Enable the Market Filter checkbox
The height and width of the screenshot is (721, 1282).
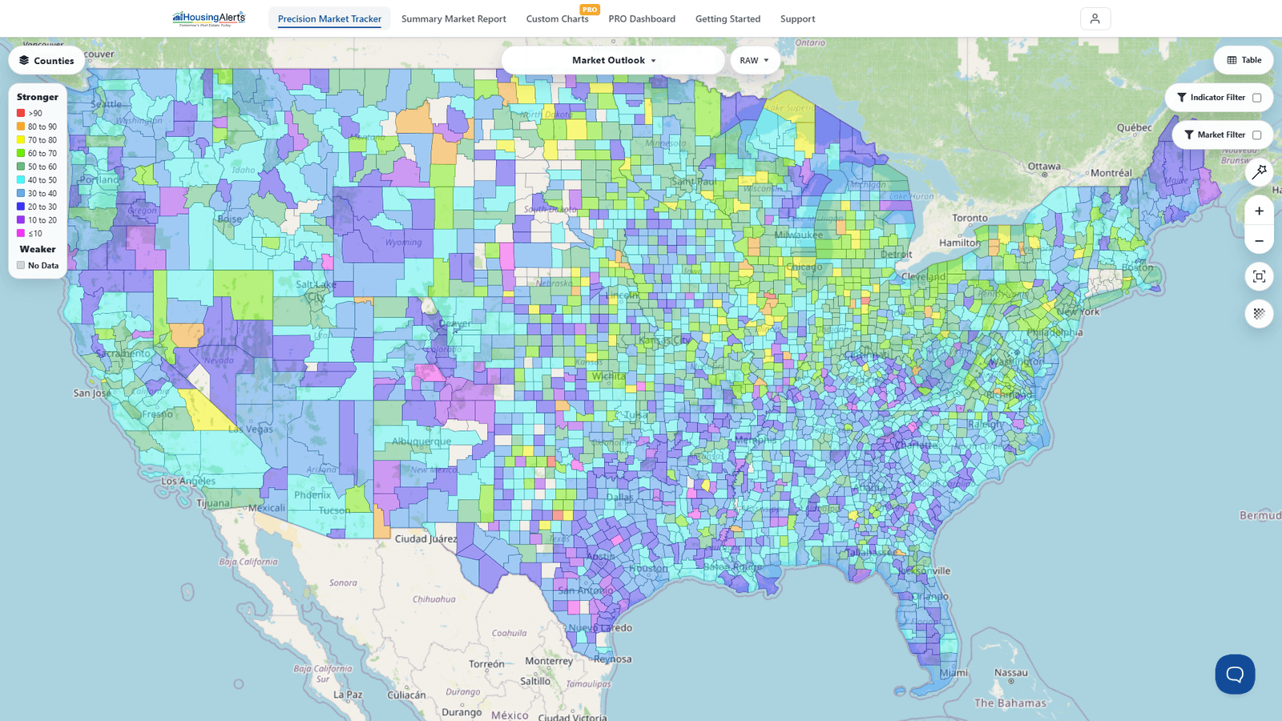(1257, 135)
